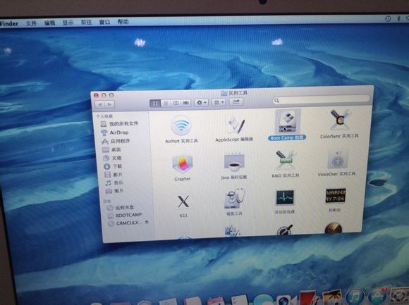Open the 文件 menu in menu bar
This screenshot has height=305, width=409.
click(x=31, y=23)
